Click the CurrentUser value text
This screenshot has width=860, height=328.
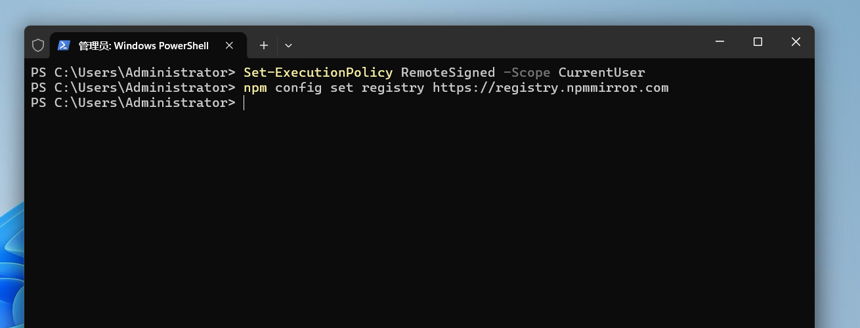click(x=602, y=72)
